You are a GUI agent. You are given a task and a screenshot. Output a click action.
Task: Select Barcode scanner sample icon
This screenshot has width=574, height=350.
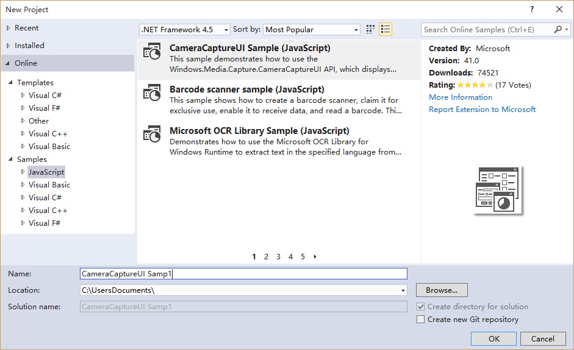(x=152, y=94)
